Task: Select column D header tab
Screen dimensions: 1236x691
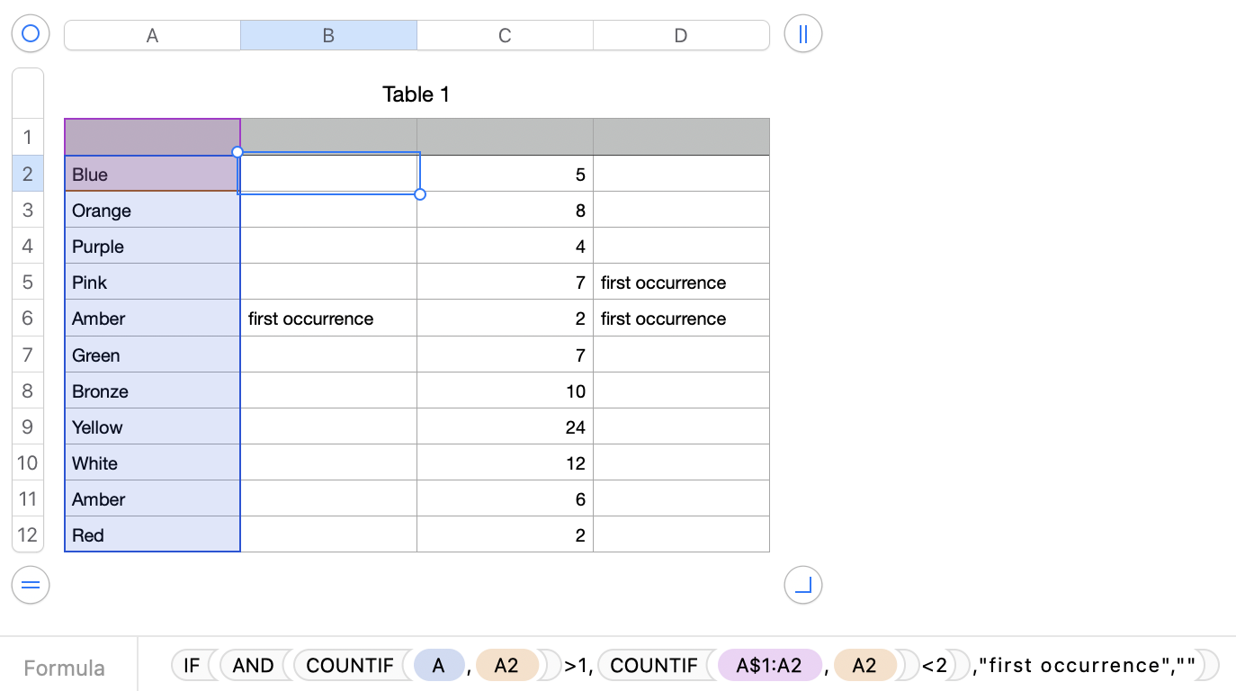Action: (x=681, y=35)
